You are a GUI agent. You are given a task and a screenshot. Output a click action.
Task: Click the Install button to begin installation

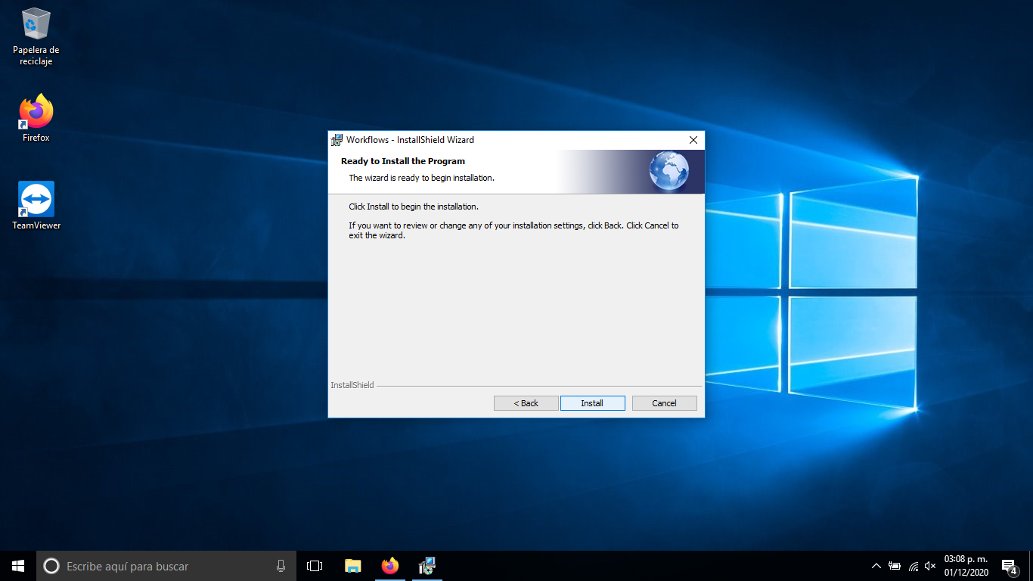[592, 403]
